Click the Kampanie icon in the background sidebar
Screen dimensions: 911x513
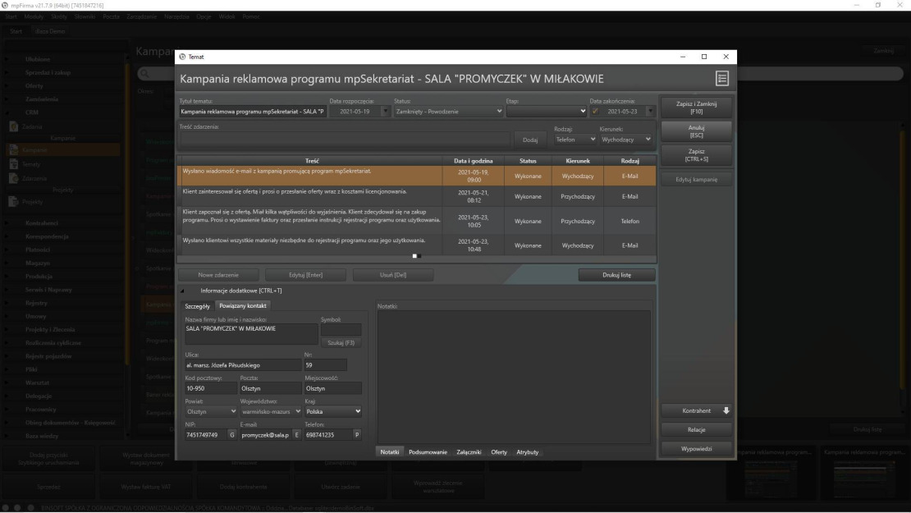[13, 150]
